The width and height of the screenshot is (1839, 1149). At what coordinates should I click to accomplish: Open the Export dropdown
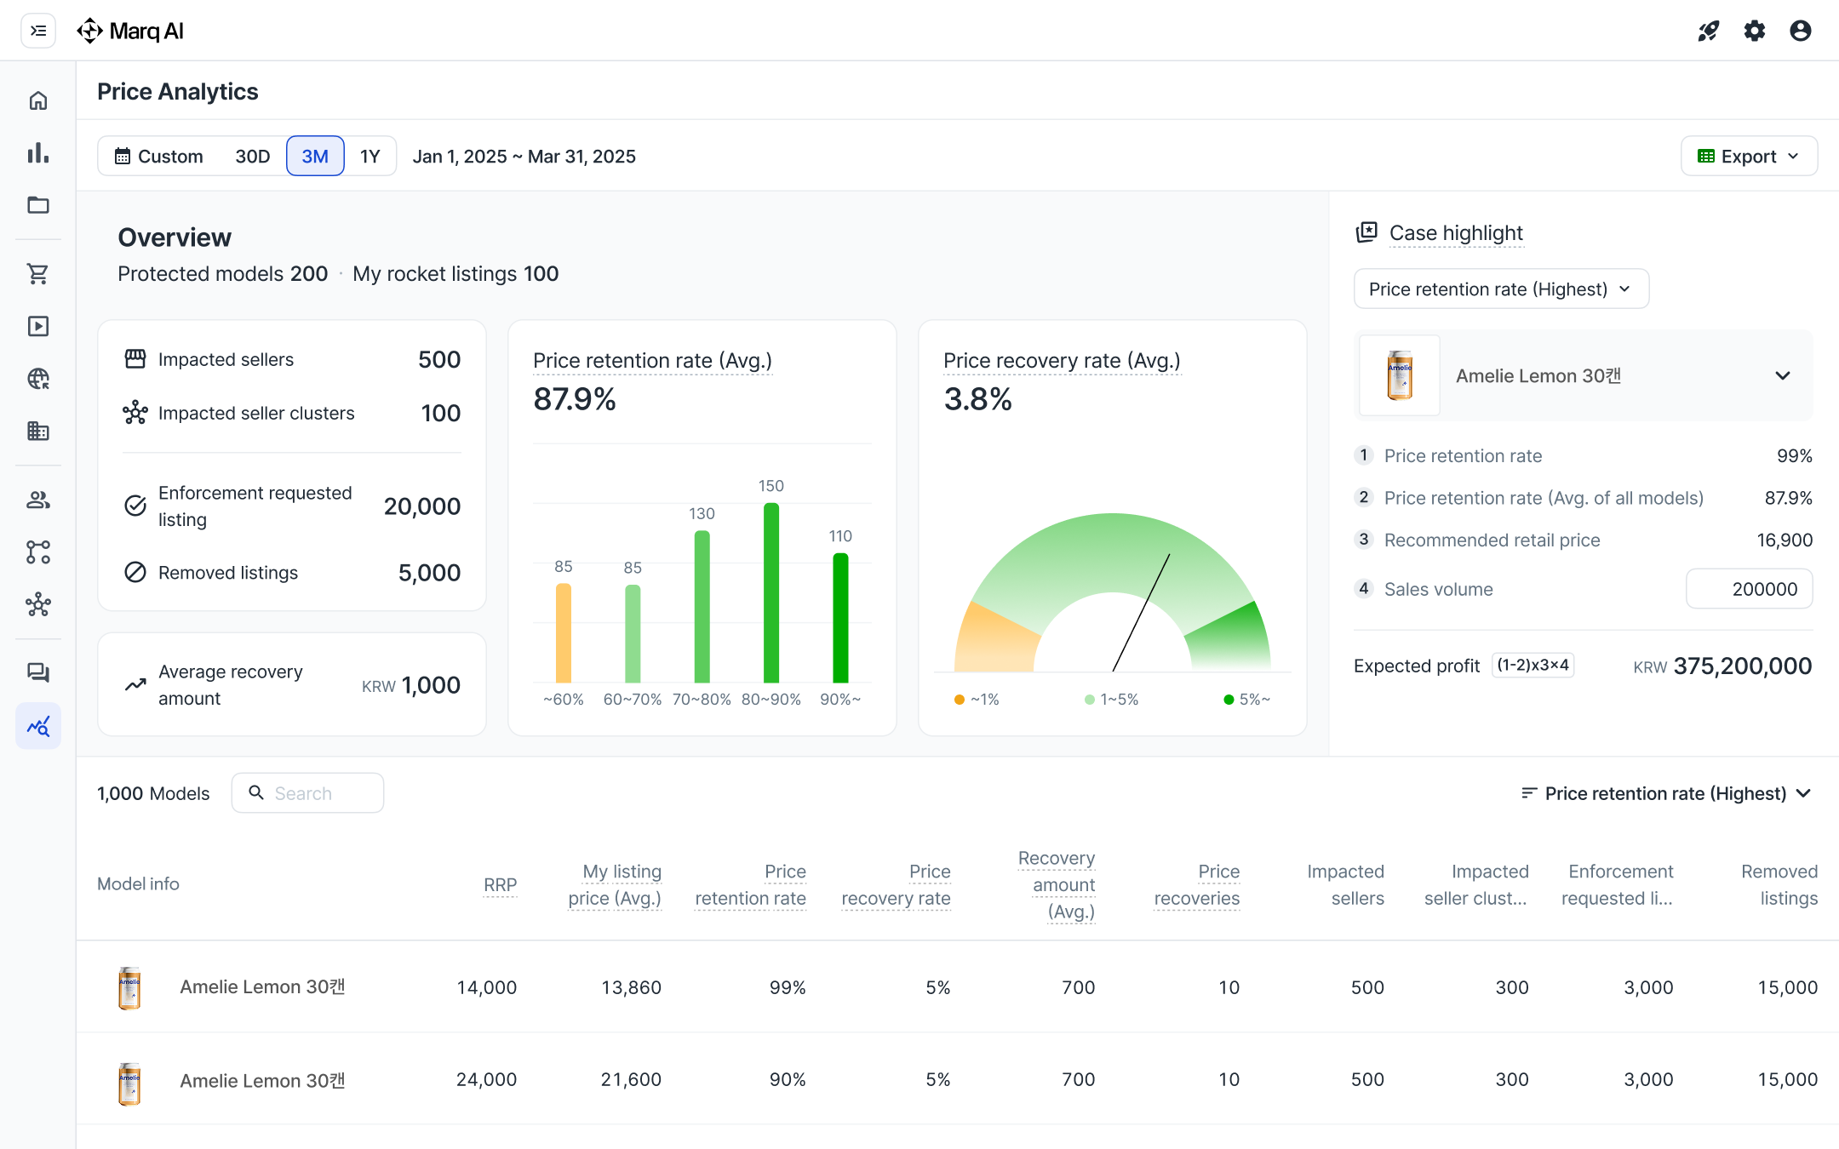(x=1749, y=157)
